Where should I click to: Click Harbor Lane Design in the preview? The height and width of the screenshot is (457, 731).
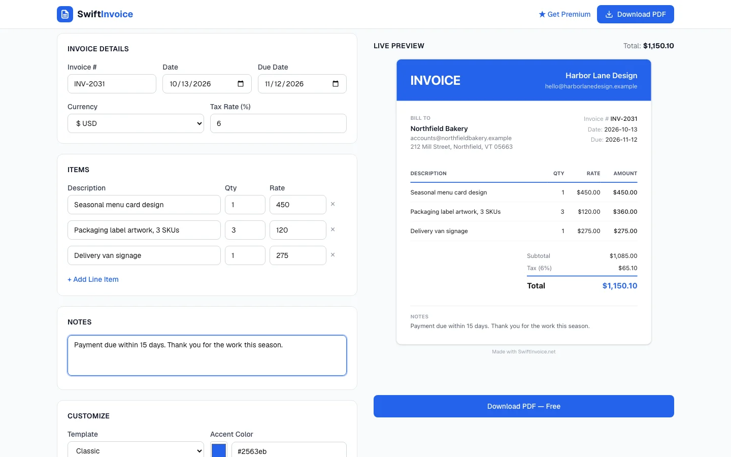coord(602,75)
